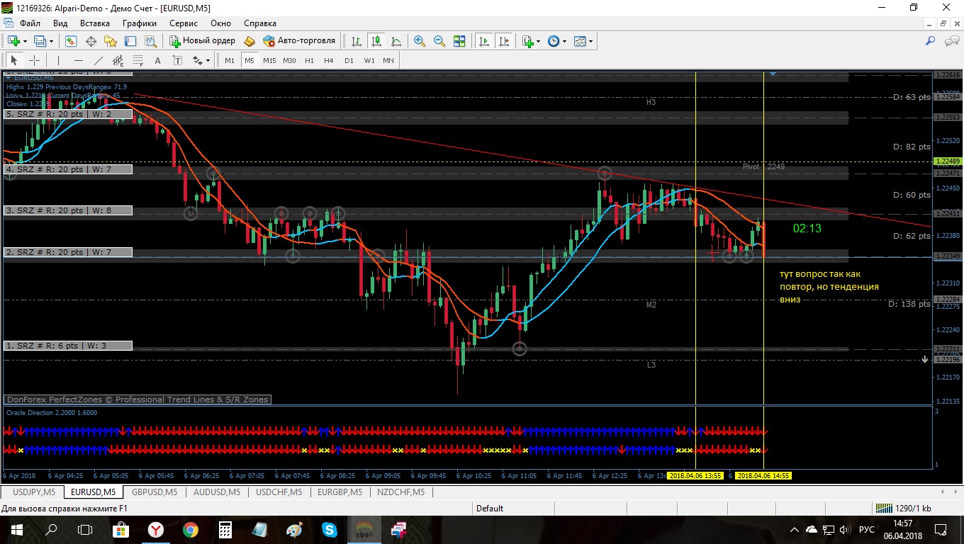Select the Fibonacci retracement tool

(138, 60)
